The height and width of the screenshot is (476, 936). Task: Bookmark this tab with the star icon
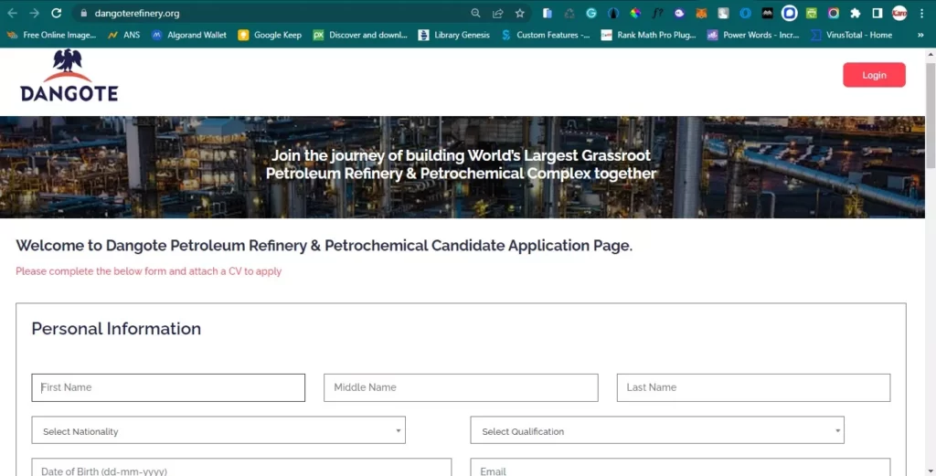pos(520,13)
